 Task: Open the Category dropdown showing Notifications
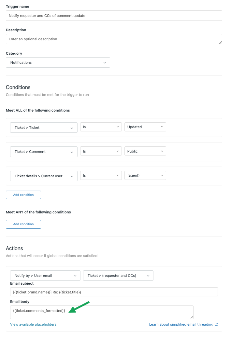pyautogui.click(x=58, y=62)
